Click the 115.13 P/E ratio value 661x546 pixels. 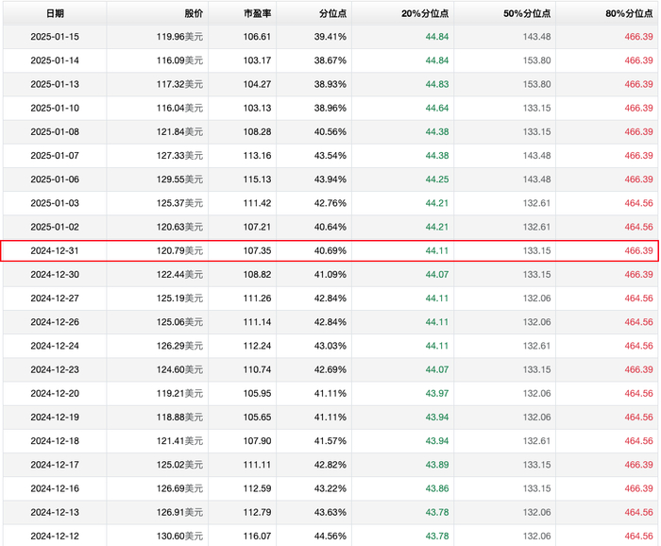[257, 179]
